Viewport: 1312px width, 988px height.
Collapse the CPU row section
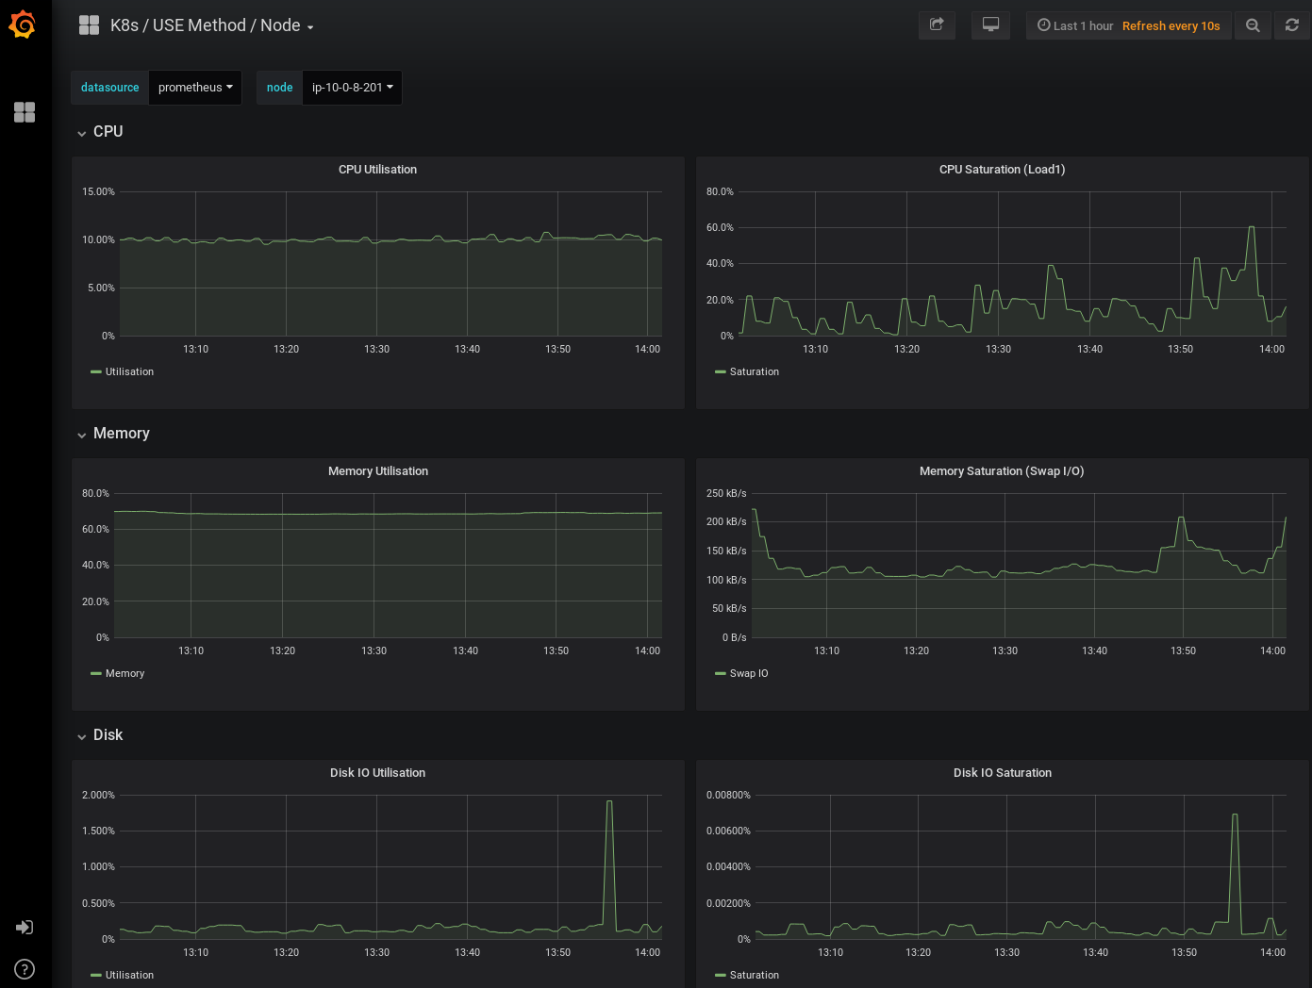(x=108, y=132)
